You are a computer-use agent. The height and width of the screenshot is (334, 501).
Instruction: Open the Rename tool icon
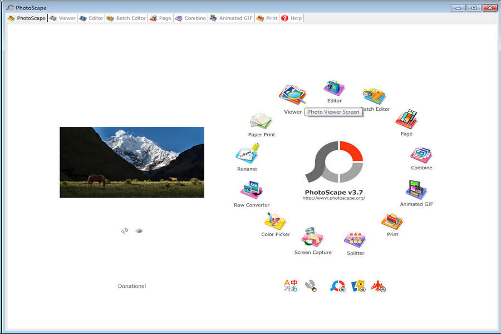click(x=248, y=154)
